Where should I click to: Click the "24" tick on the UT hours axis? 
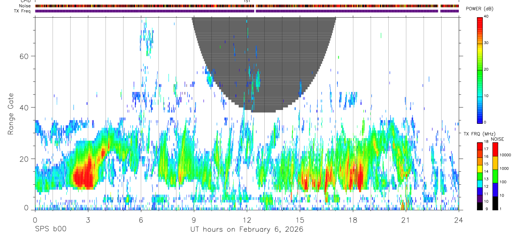pos(459,220)
